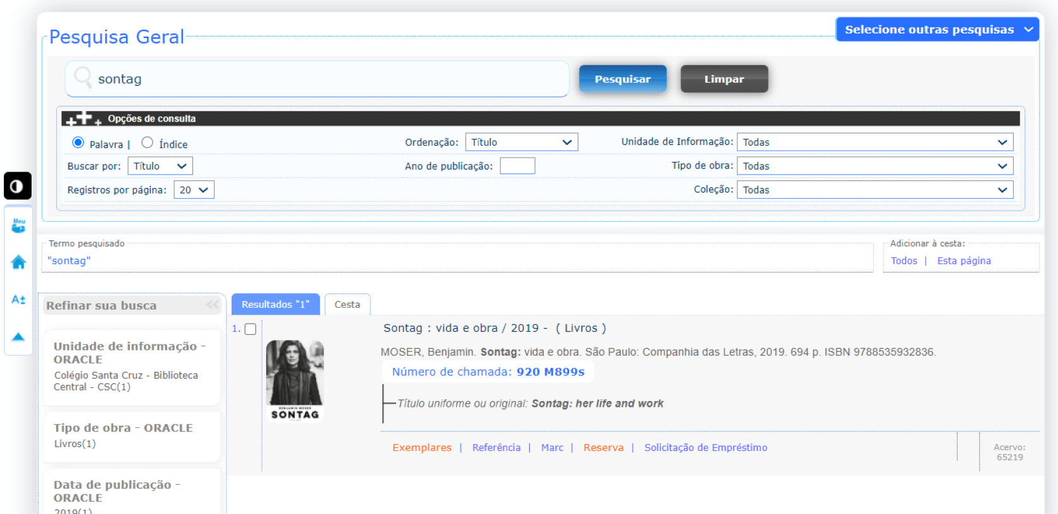Click the scroll-to-top arrow icon

tap(18, 337)
